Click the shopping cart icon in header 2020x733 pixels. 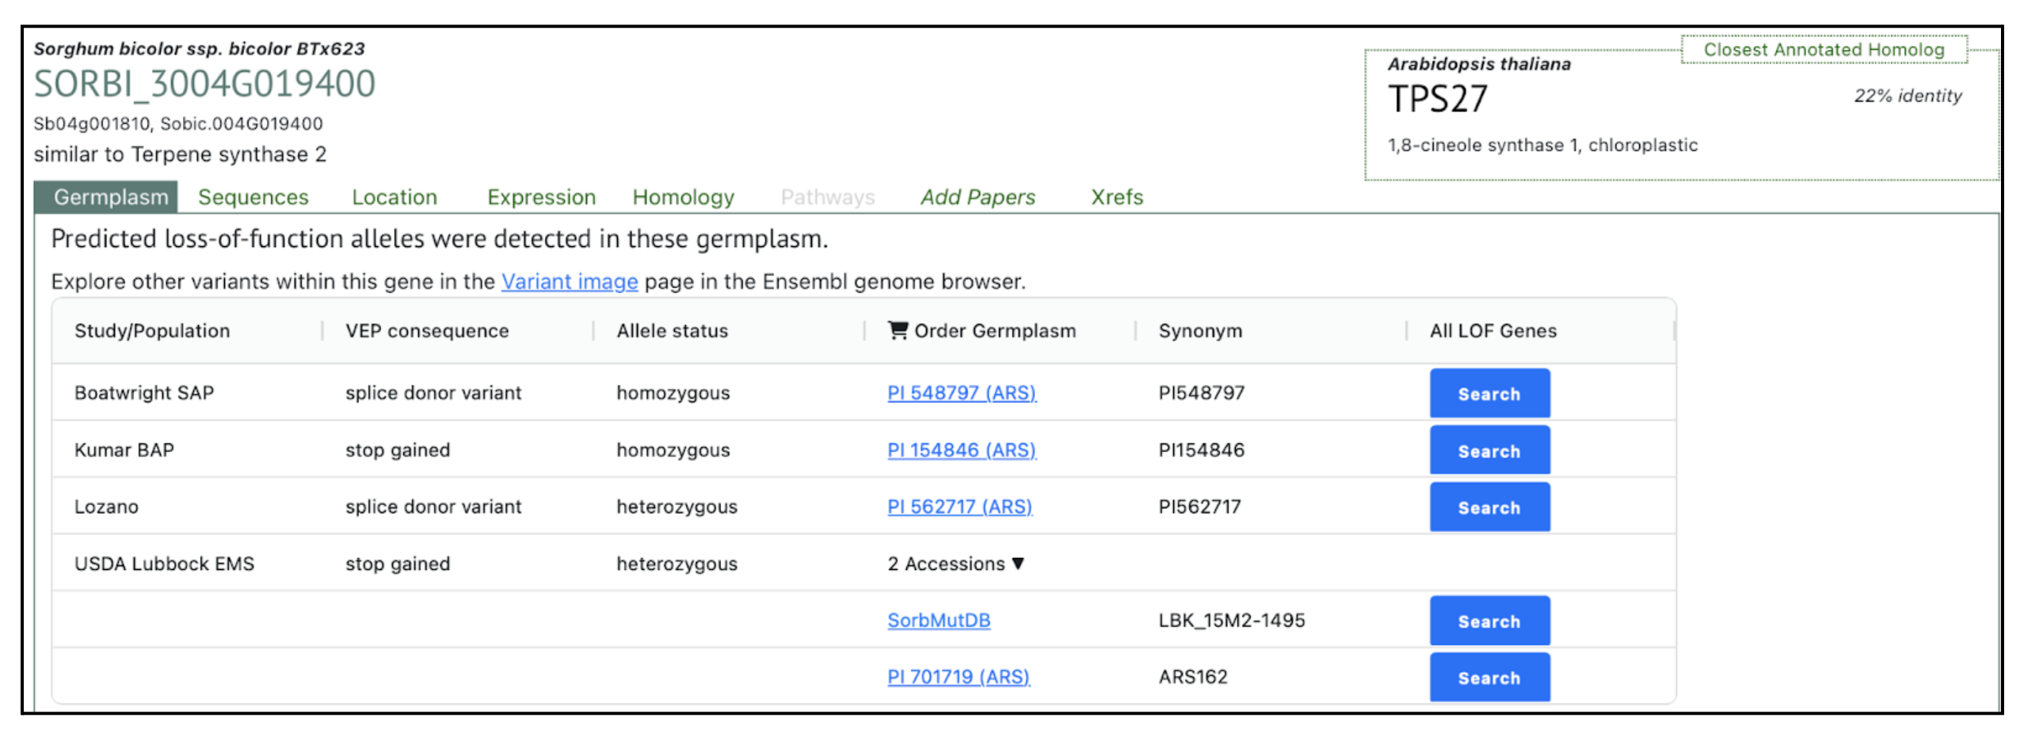pyautogui.click(x=896, y=330)
